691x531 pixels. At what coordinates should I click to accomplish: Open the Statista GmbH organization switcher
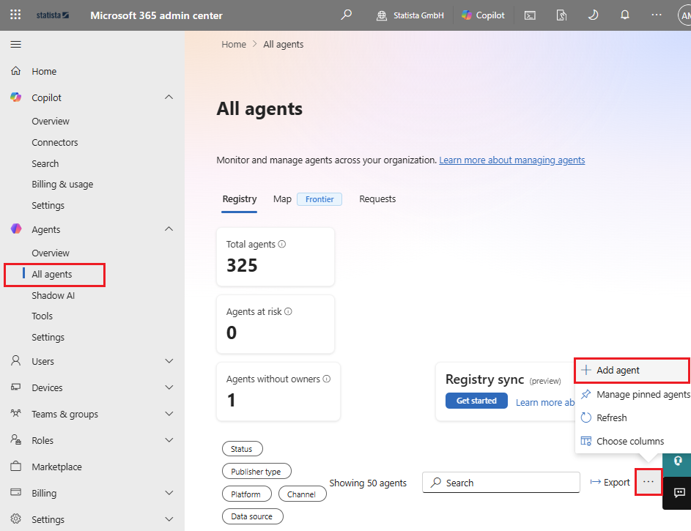410,15
